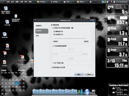Image resolution: width=129 pixels, height=96 pixels.
Task: Launch Messenger from the dock
Action: tap(81, 92)
